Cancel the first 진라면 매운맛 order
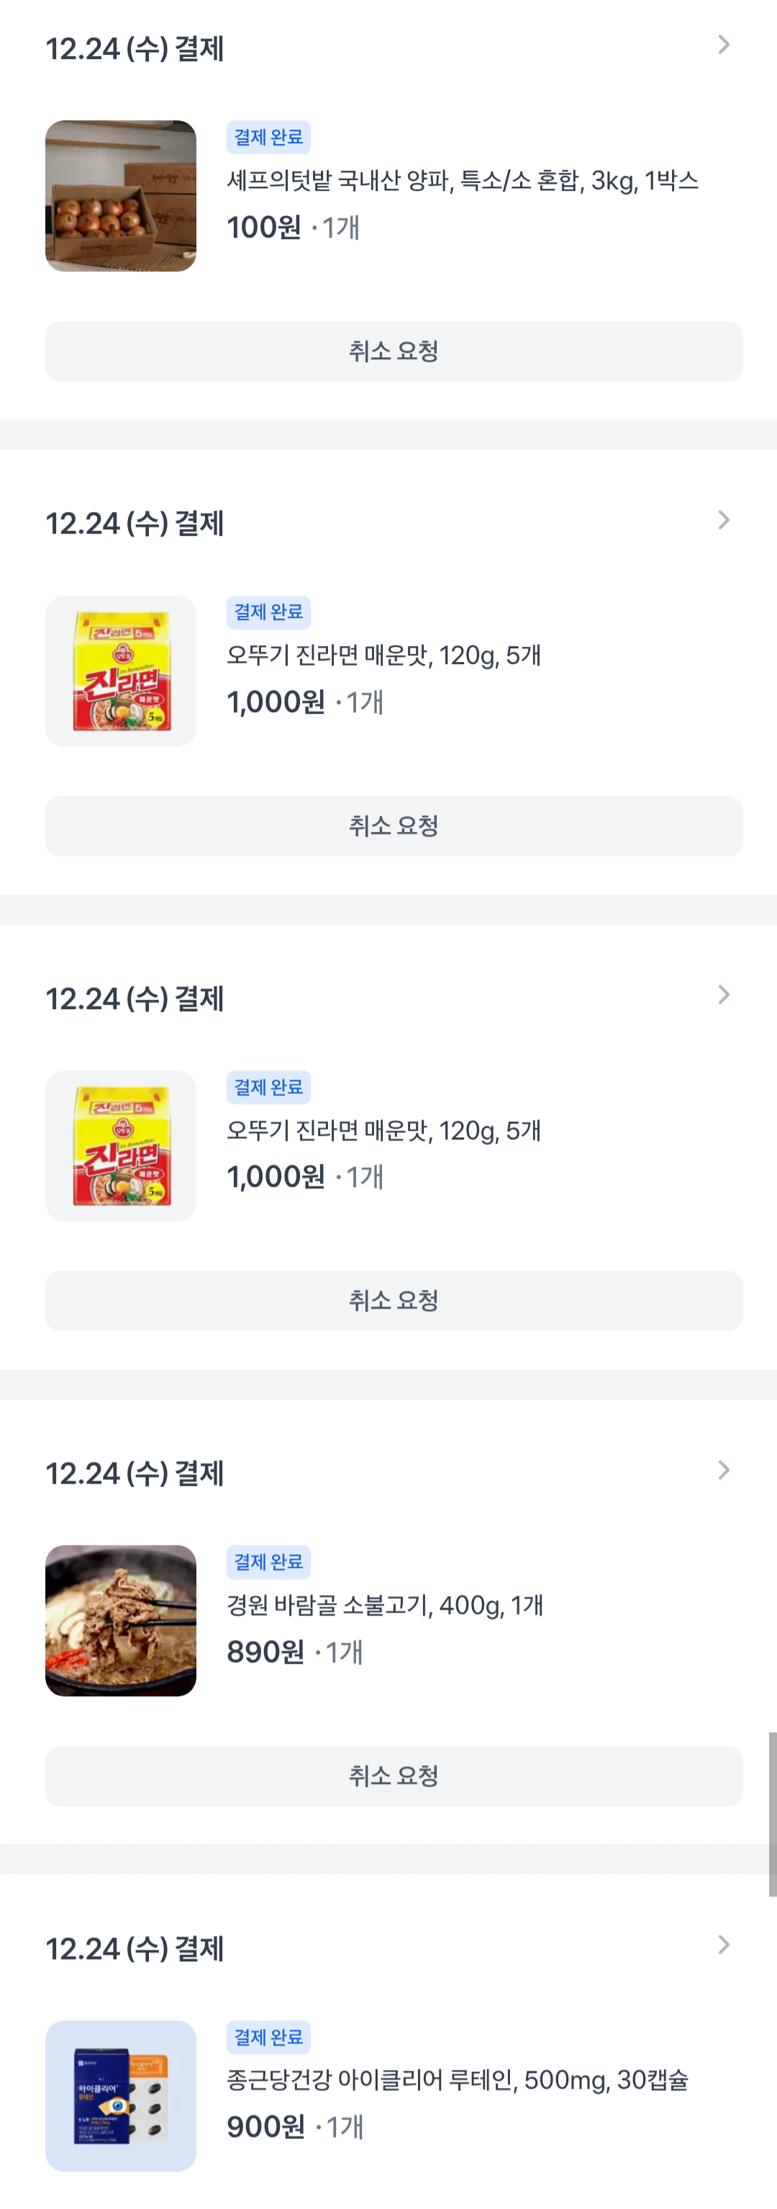Image resolution: width=777 pixels, height=2209 pixels. tap(394, 827)
